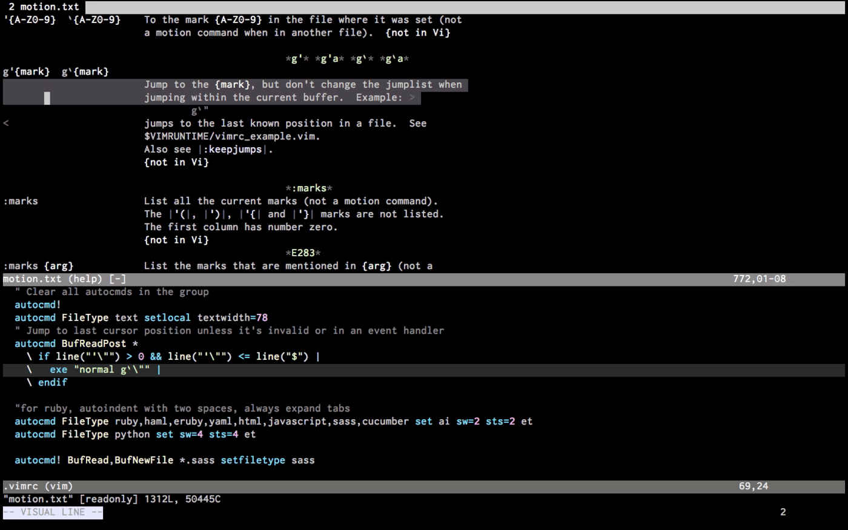This screenshot has height=530, width=848.
Task: Click the cursor block in the highlighted selection
Action: click(x=47, y=98)
